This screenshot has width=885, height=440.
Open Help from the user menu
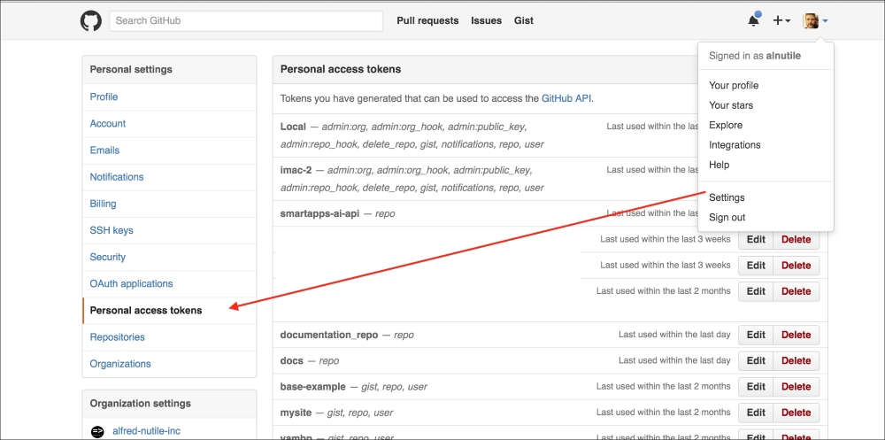[719, 165]
